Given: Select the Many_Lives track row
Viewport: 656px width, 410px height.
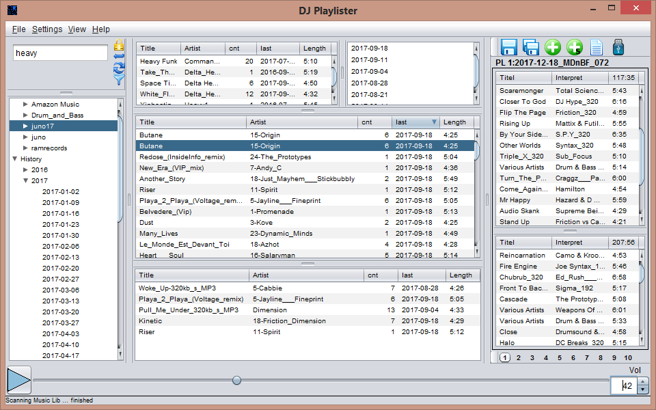Looking at the screenshot, I should pos(305,234).
